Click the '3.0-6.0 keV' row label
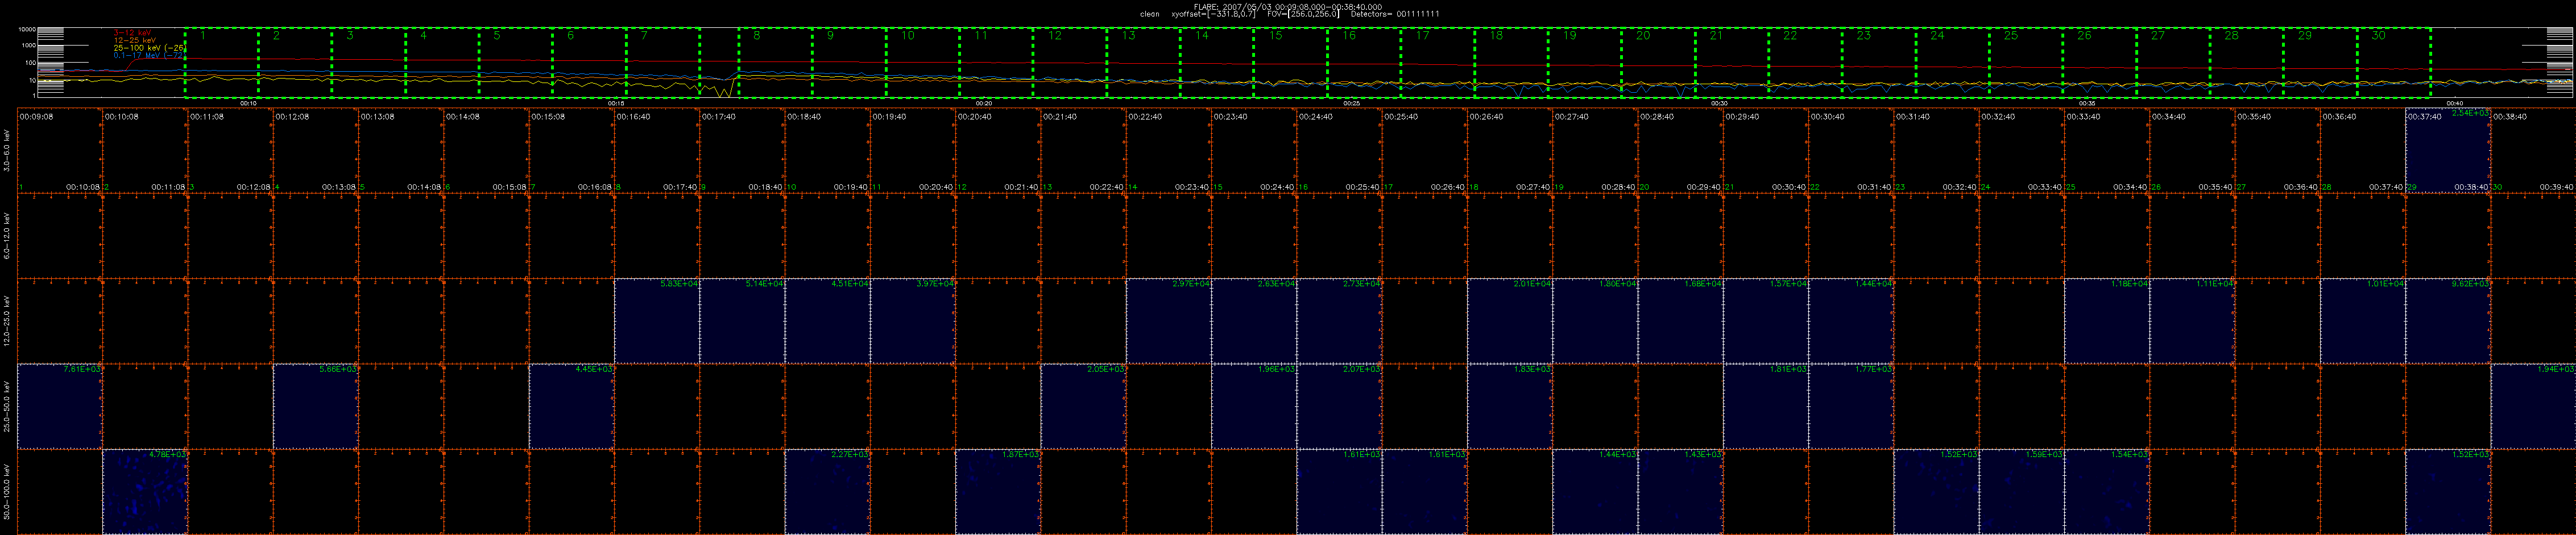Viewport: 2576px width, 535px height. 8,150
